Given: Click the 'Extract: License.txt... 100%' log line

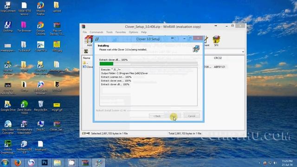Looking at the screenshot, I should coord(116,77).
